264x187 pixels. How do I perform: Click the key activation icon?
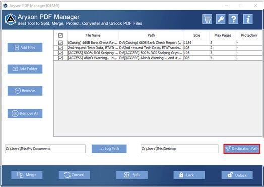click(x=220, y=19)
